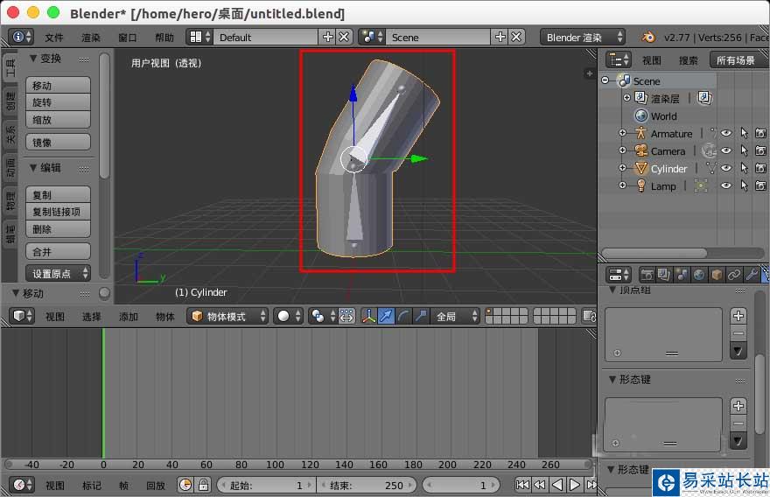Image resolution: width=770 pixels, height=497 pixels.
Task: Click the 移动 button in 变换 panel
Action: pyautogui.click(x=58, y=86)
